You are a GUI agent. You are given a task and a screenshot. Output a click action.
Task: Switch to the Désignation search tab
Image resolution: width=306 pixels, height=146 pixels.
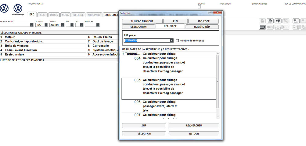click(x=138, y=27)
